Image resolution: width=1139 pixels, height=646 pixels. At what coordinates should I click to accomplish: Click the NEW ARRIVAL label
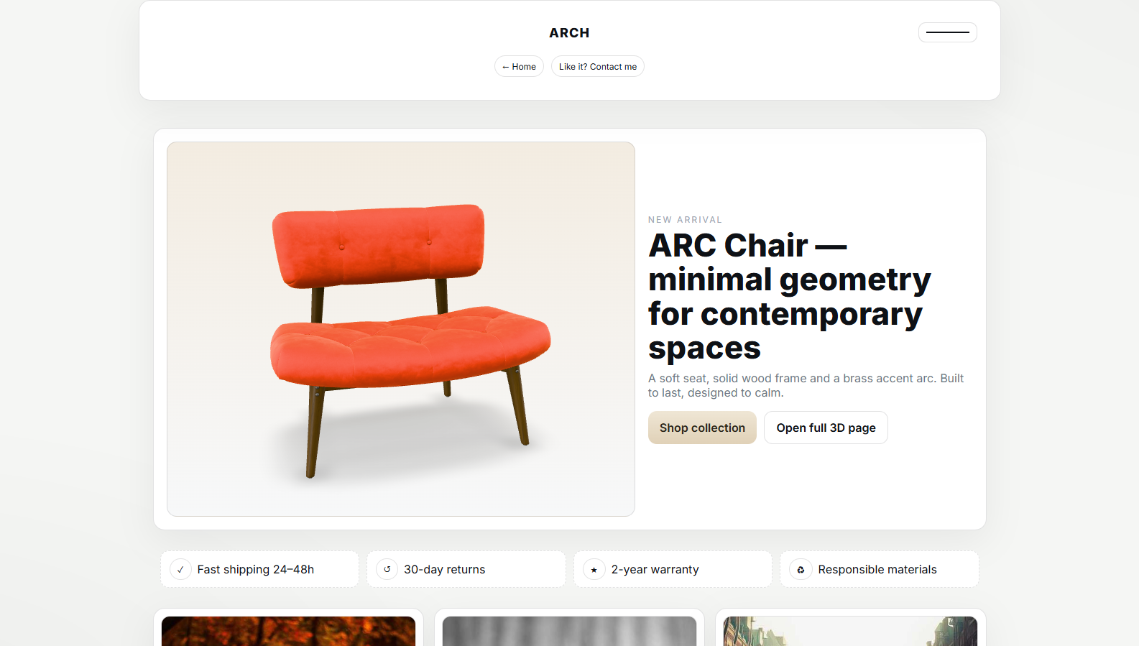point(685,220)
